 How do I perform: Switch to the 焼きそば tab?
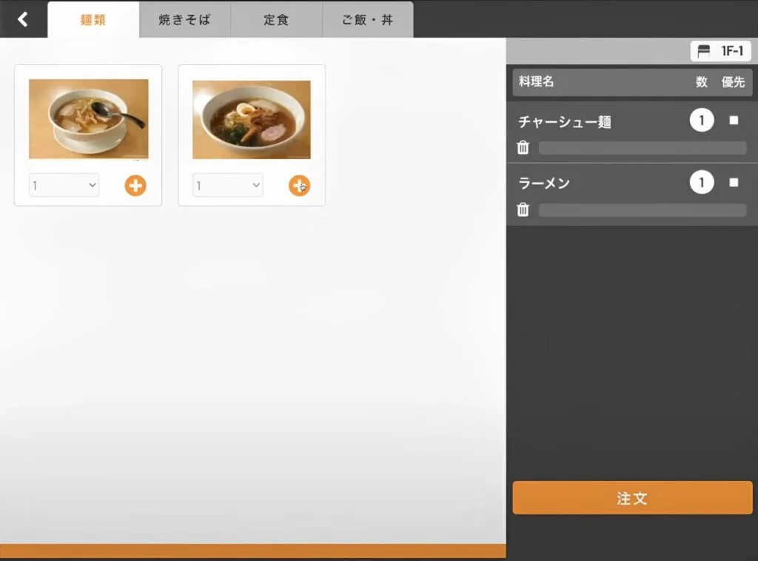click(x=184, y=20)
